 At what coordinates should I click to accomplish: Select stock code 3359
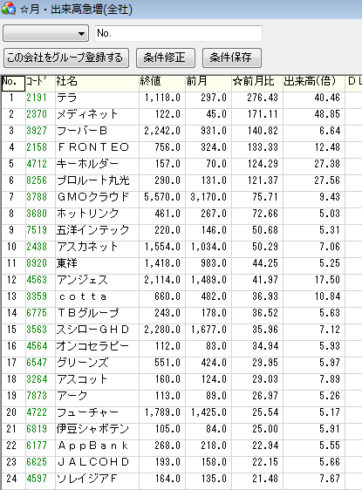(37, 296)
